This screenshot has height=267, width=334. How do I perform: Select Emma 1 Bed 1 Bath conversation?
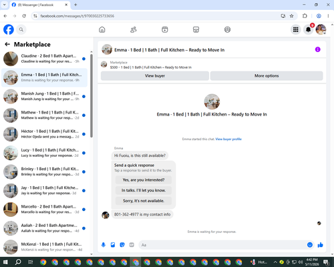[45, 77]
